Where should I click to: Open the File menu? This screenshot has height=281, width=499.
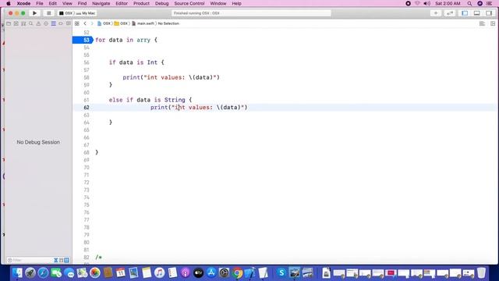click(40, 3)
